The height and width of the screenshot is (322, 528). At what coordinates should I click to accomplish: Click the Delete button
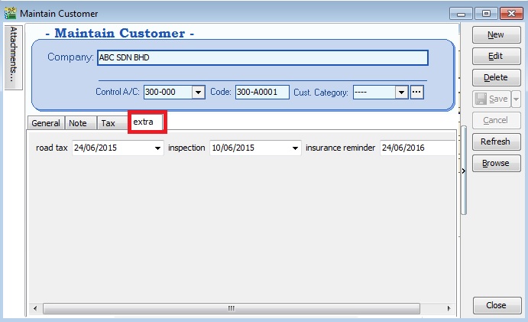(x=495, y=77)
